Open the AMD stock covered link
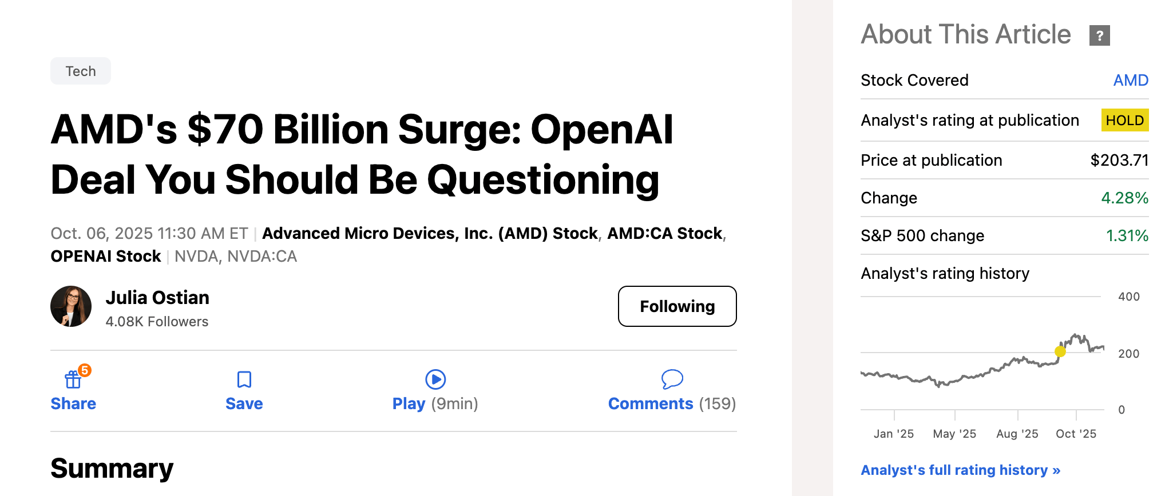 1130,80
